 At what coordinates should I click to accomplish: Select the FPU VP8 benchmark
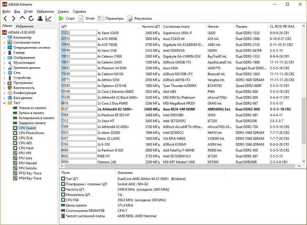click(22, 153)
